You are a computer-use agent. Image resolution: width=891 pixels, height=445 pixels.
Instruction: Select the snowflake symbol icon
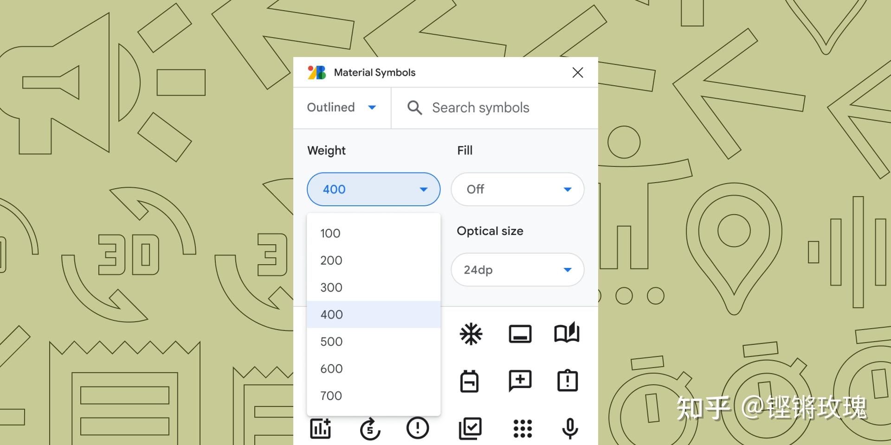point(471,334)
